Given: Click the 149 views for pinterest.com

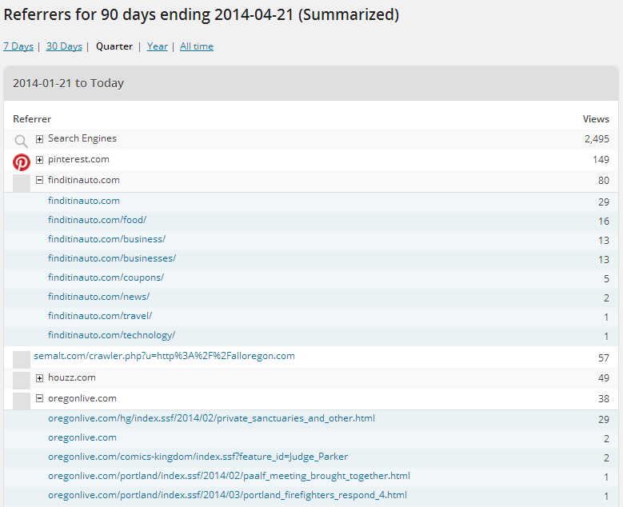Looking at the screenshot, I should tap(601, 160).
